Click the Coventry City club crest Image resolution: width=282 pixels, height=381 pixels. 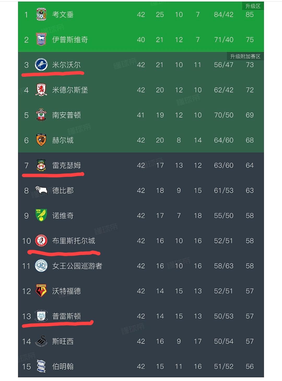click(42, 15)
